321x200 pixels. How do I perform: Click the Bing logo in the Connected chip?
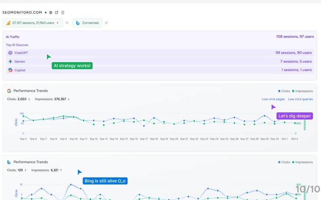pos(78,23)
